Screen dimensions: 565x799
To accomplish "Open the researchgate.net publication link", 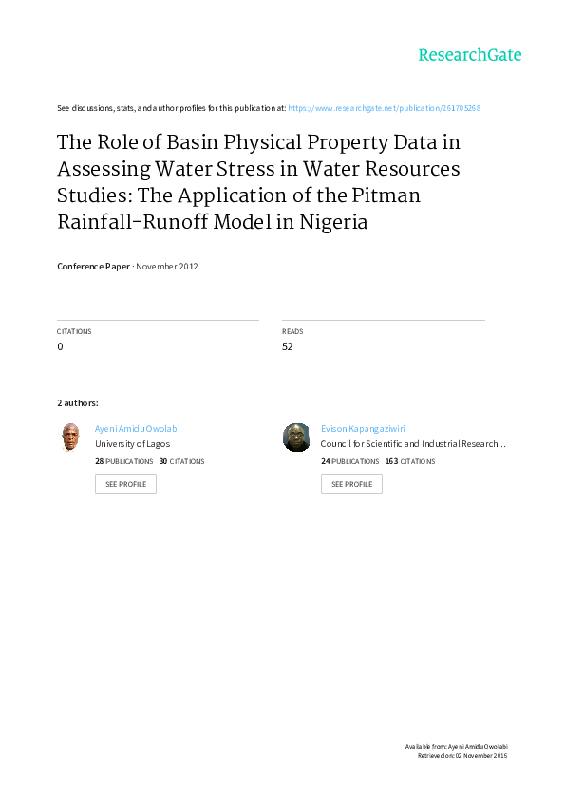I will coord(384,108).
